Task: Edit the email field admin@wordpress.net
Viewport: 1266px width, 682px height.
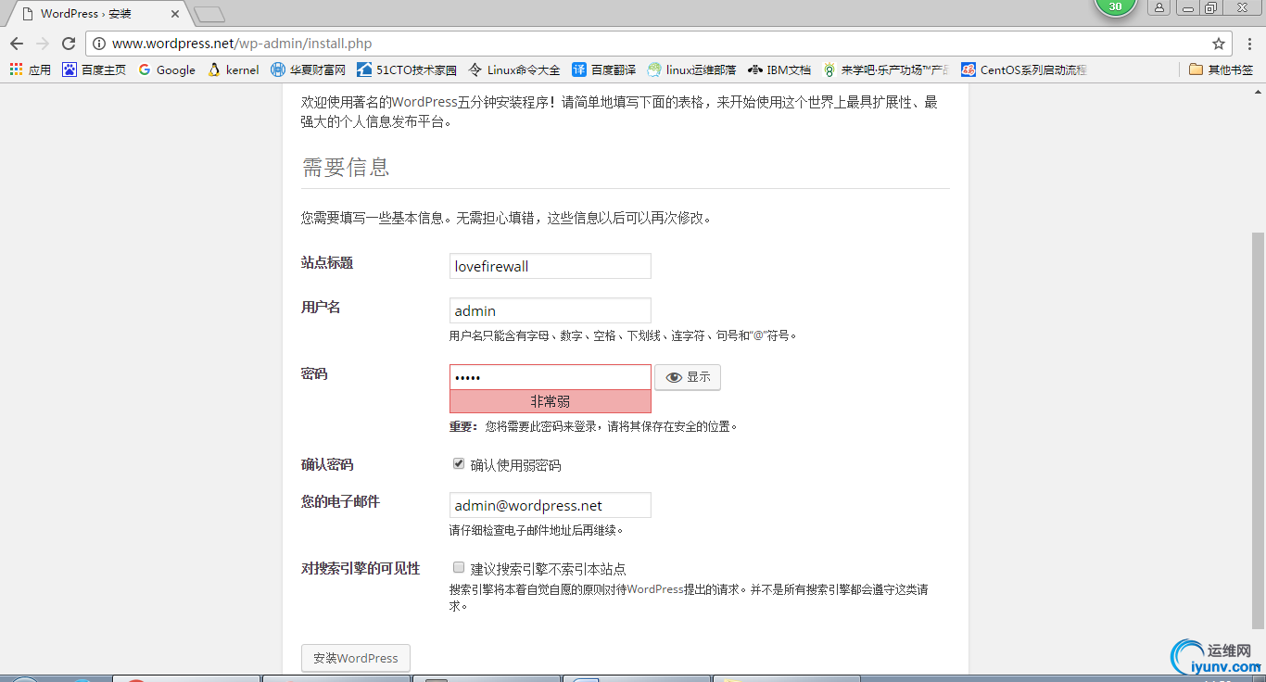Action: click(x=551, y=505)
